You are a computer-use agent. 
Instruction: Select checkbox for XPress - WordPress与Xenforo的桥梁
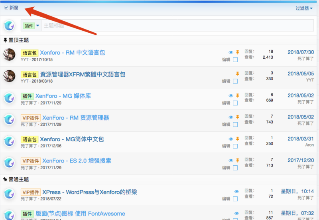235,199
